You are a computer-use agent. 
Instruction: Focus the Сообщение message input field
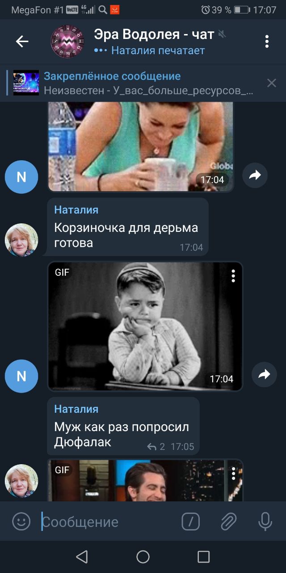coord(107,522)
